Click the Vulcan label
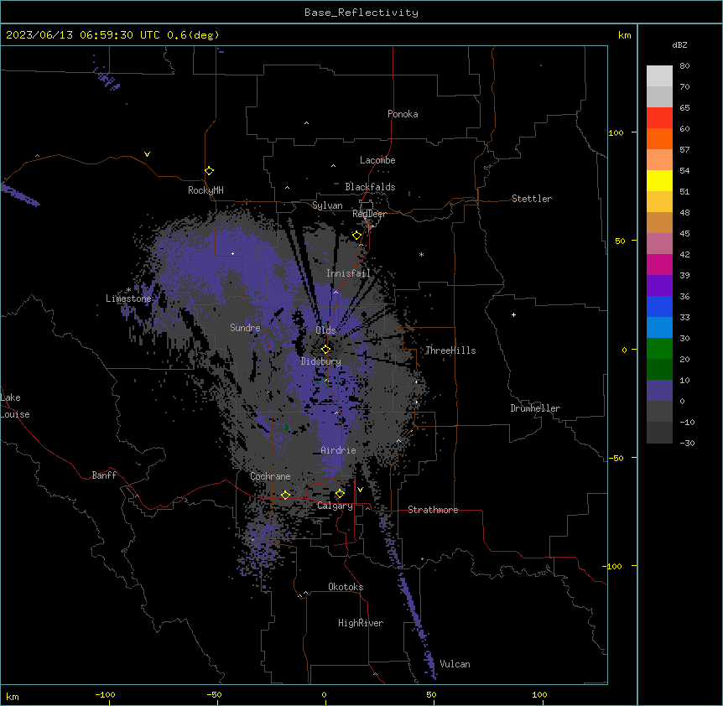Image resolution: width=723 pixels, height=706 pixels. click(455, 664)
